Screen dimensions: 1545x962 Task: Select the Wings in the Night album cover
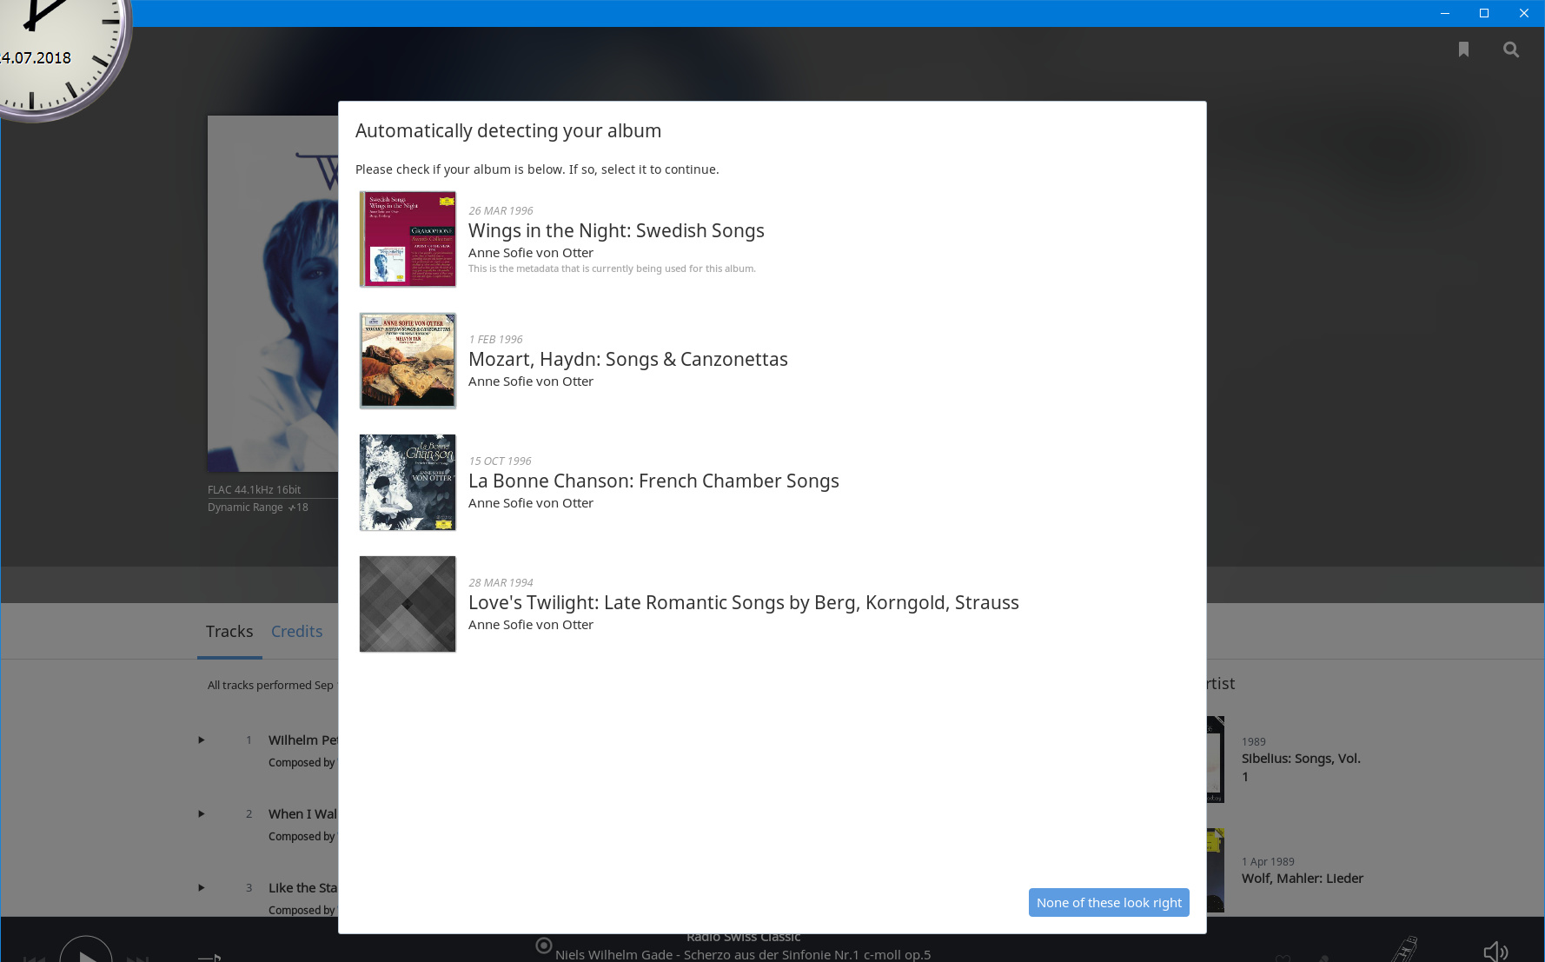pyautogui.click(x=408, y=239)
